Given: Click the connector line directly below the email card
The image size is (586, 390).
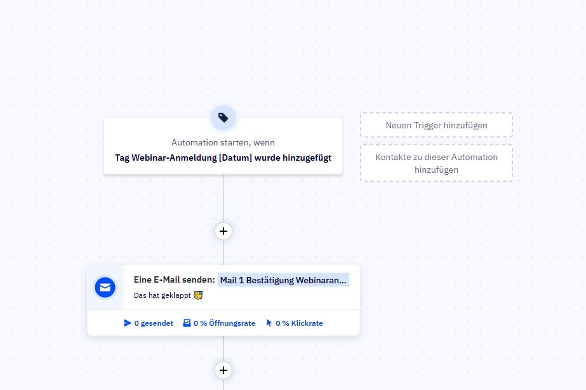Looking at the screenshot, I should (x=223, y=348).
